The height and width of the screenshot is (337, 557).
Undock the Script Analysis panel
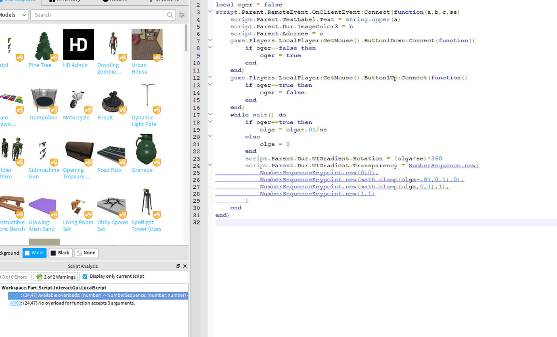[178, 266]
